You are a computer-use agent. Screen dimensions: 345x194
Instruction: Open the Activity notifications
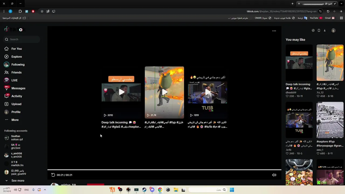tap(16, 96)
